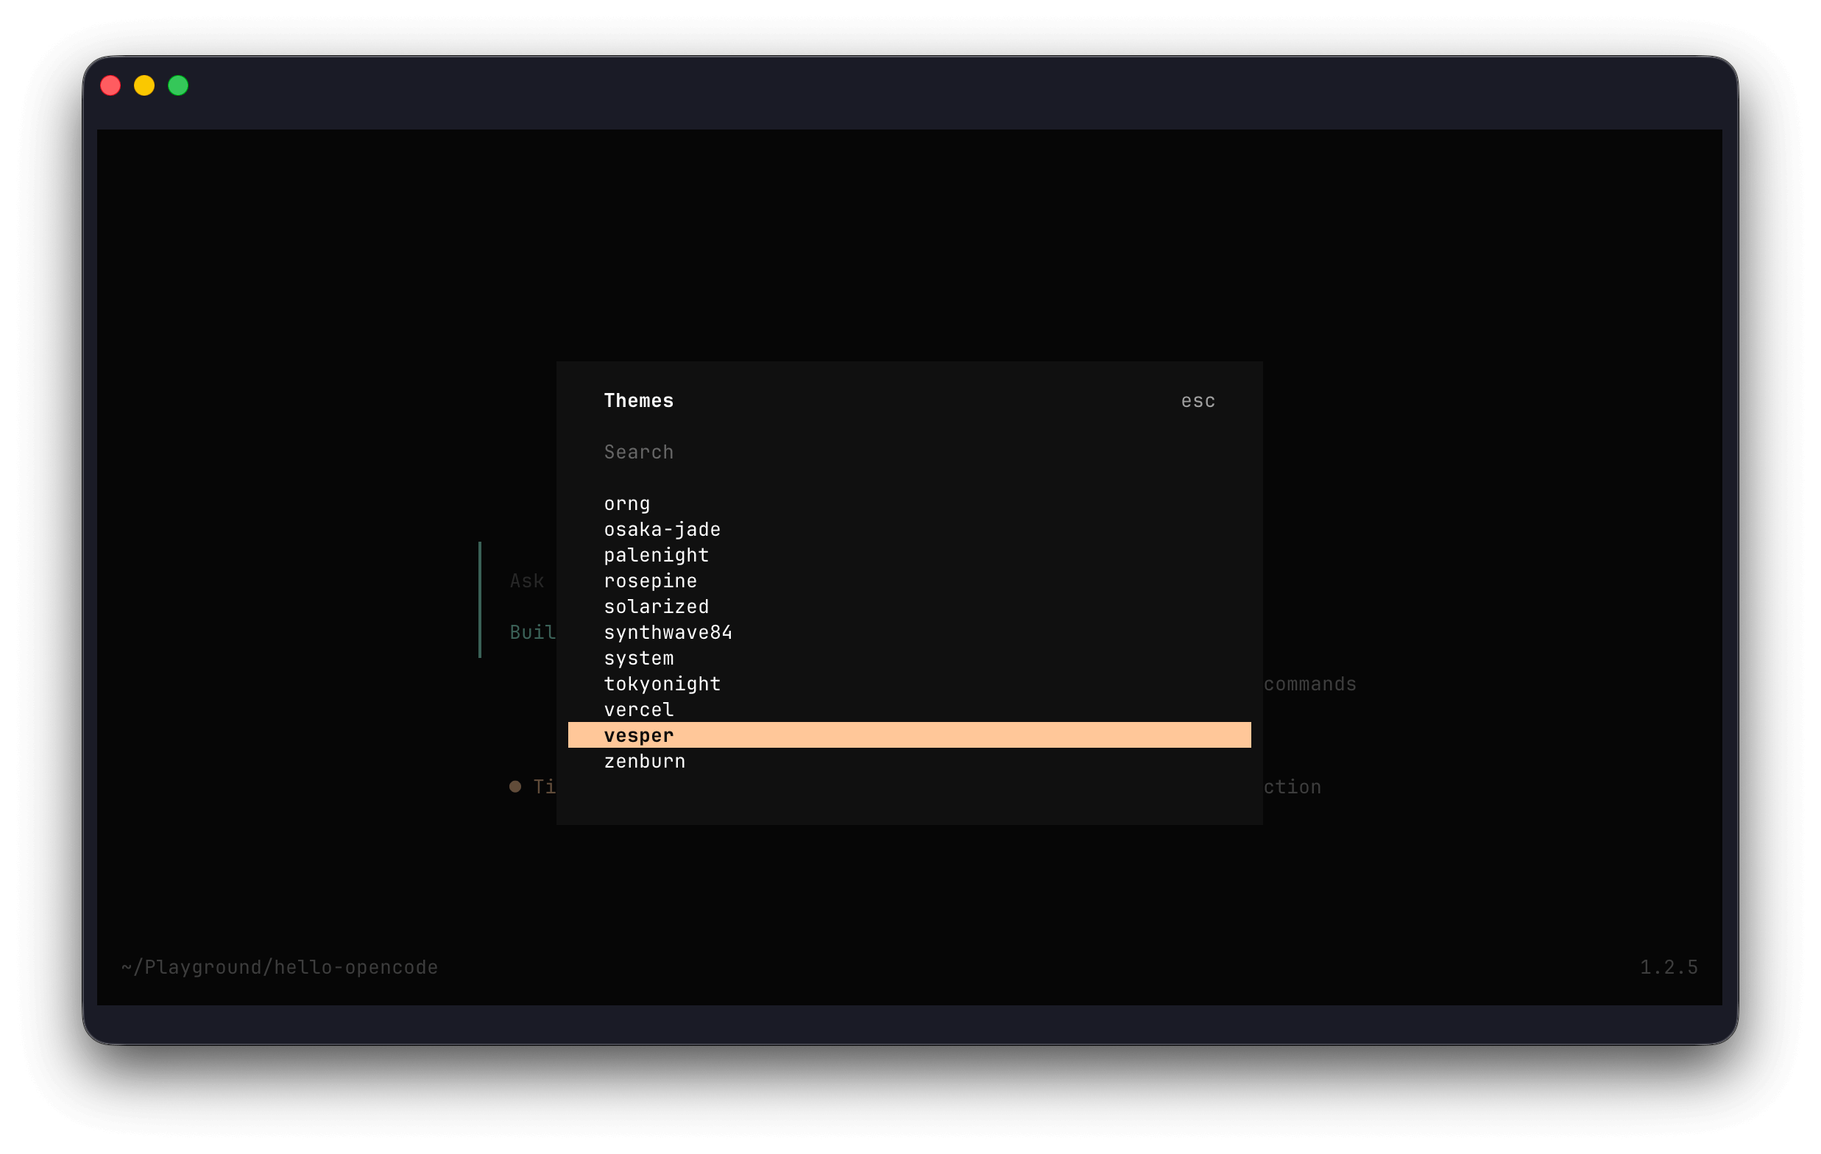This screenshot has width=1821, height=1154.
Task: Select the orng theme at the top
Action: pos(626,502)
